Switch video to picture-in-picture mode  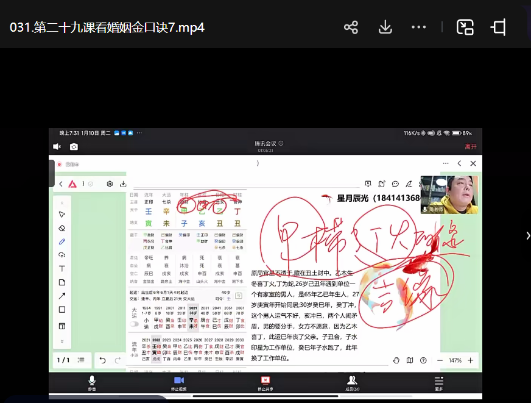(x=465, y=27)
